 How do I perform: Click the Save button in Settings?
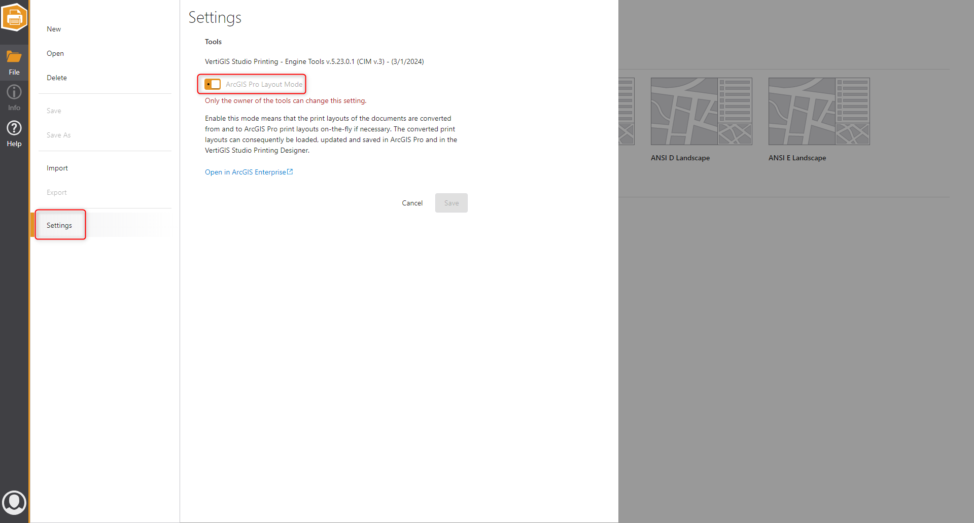pyautogui.click(x=451, y=203)
